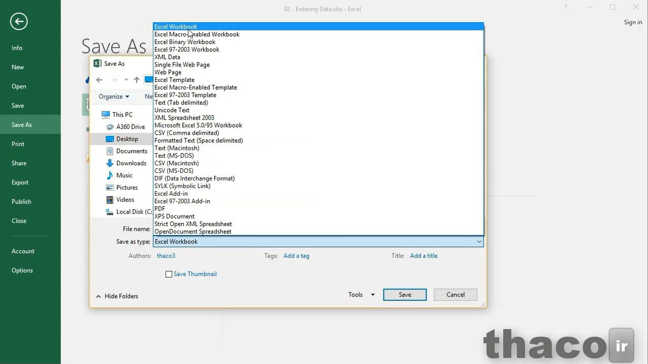Select Downloads folder in tree
648x364 pixels.
[x=131, y=163]
